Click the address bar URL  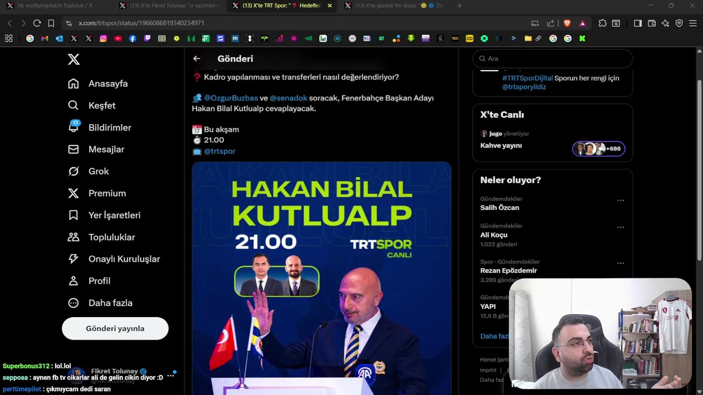point(141,23)
